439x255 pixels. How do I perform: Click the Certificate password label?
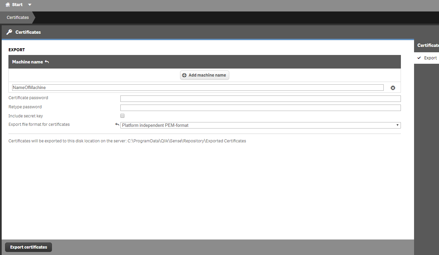click(28, 98)
